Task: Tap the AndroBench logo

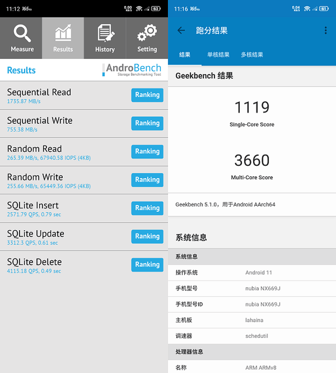Action: (132, 70)
